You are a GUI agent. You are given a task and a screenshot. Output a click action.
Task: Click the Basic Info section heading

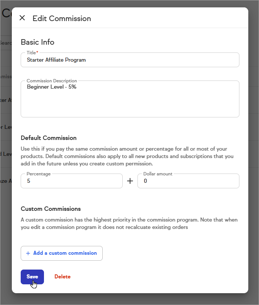[37, 42]
